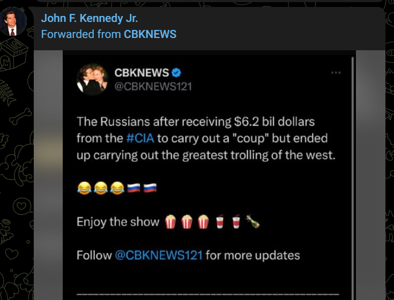
Task: Open the tweet's three-dot more menu
Action: 336,73
